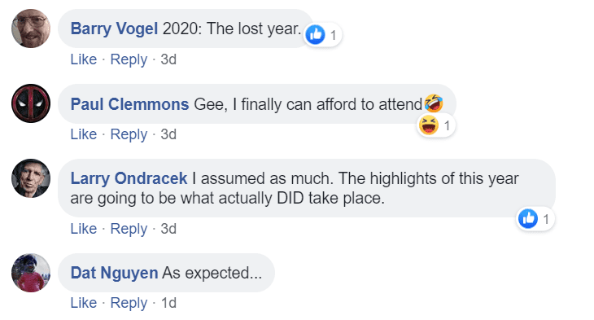
Task: Like Dat Nguyen's comment
Action: pos(84,303)
